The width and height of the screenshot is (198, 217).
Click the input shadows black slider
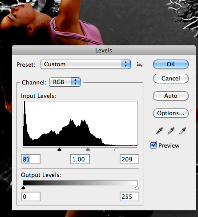(x=59, y=149)
